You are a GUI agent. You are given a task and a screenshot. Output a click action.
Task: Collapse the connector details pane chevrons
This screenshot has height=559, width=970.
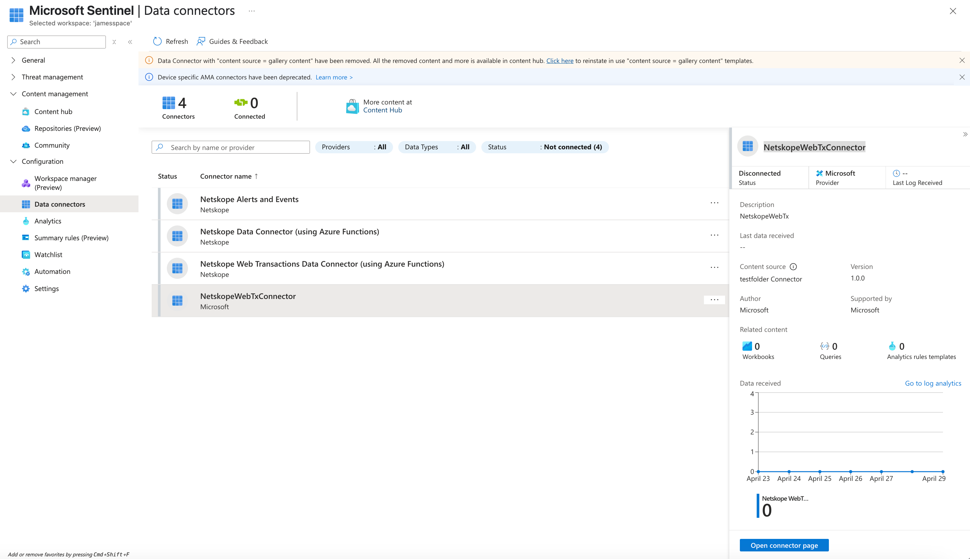click(965, 134)
